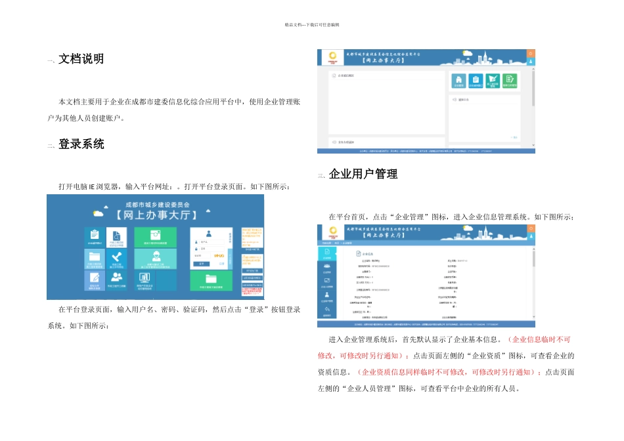Click the two-people group tile on the login page
This screenshot has height=441, width=624.
[117, 280]
